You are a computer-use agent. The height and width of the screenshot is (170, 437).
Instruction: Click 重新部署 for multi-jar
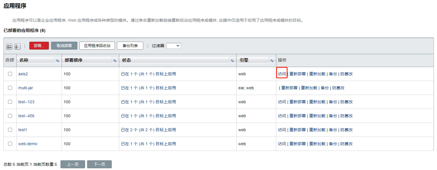289,88
